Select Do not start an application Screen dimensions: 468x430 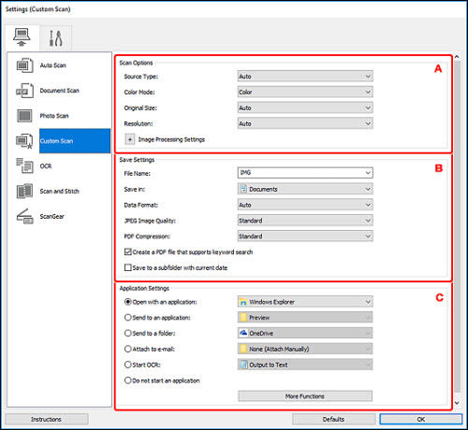click(128, 380)
